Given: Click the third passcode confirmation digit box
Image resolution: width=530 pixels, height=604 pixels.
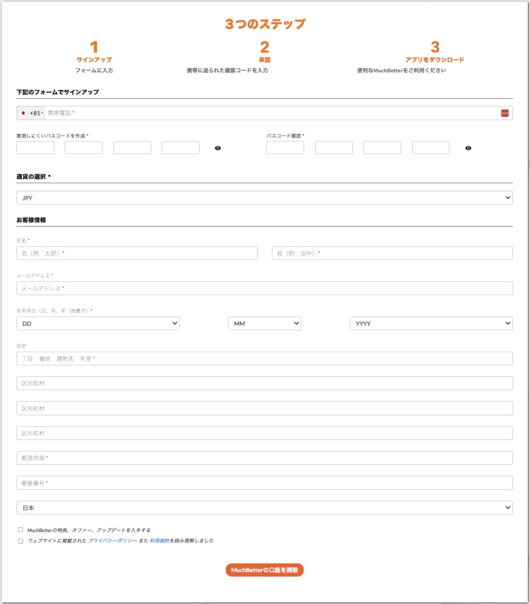Looking at the screenshot, I should point(382,148).
